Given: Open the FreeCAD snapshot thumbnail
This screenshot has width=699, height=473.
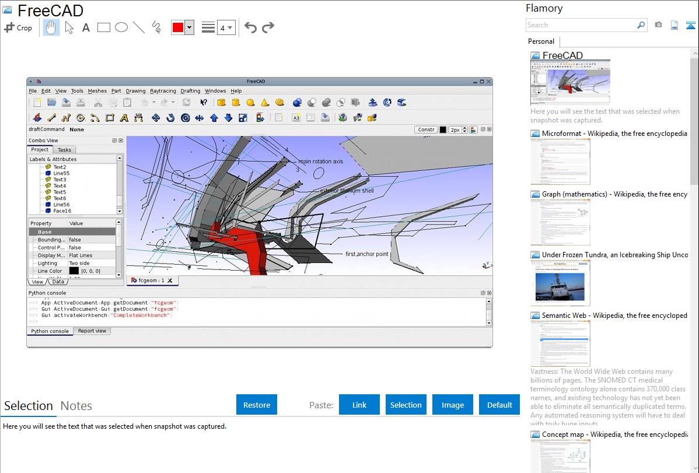Looking at the screenshot, I should [x=570, y=82].
